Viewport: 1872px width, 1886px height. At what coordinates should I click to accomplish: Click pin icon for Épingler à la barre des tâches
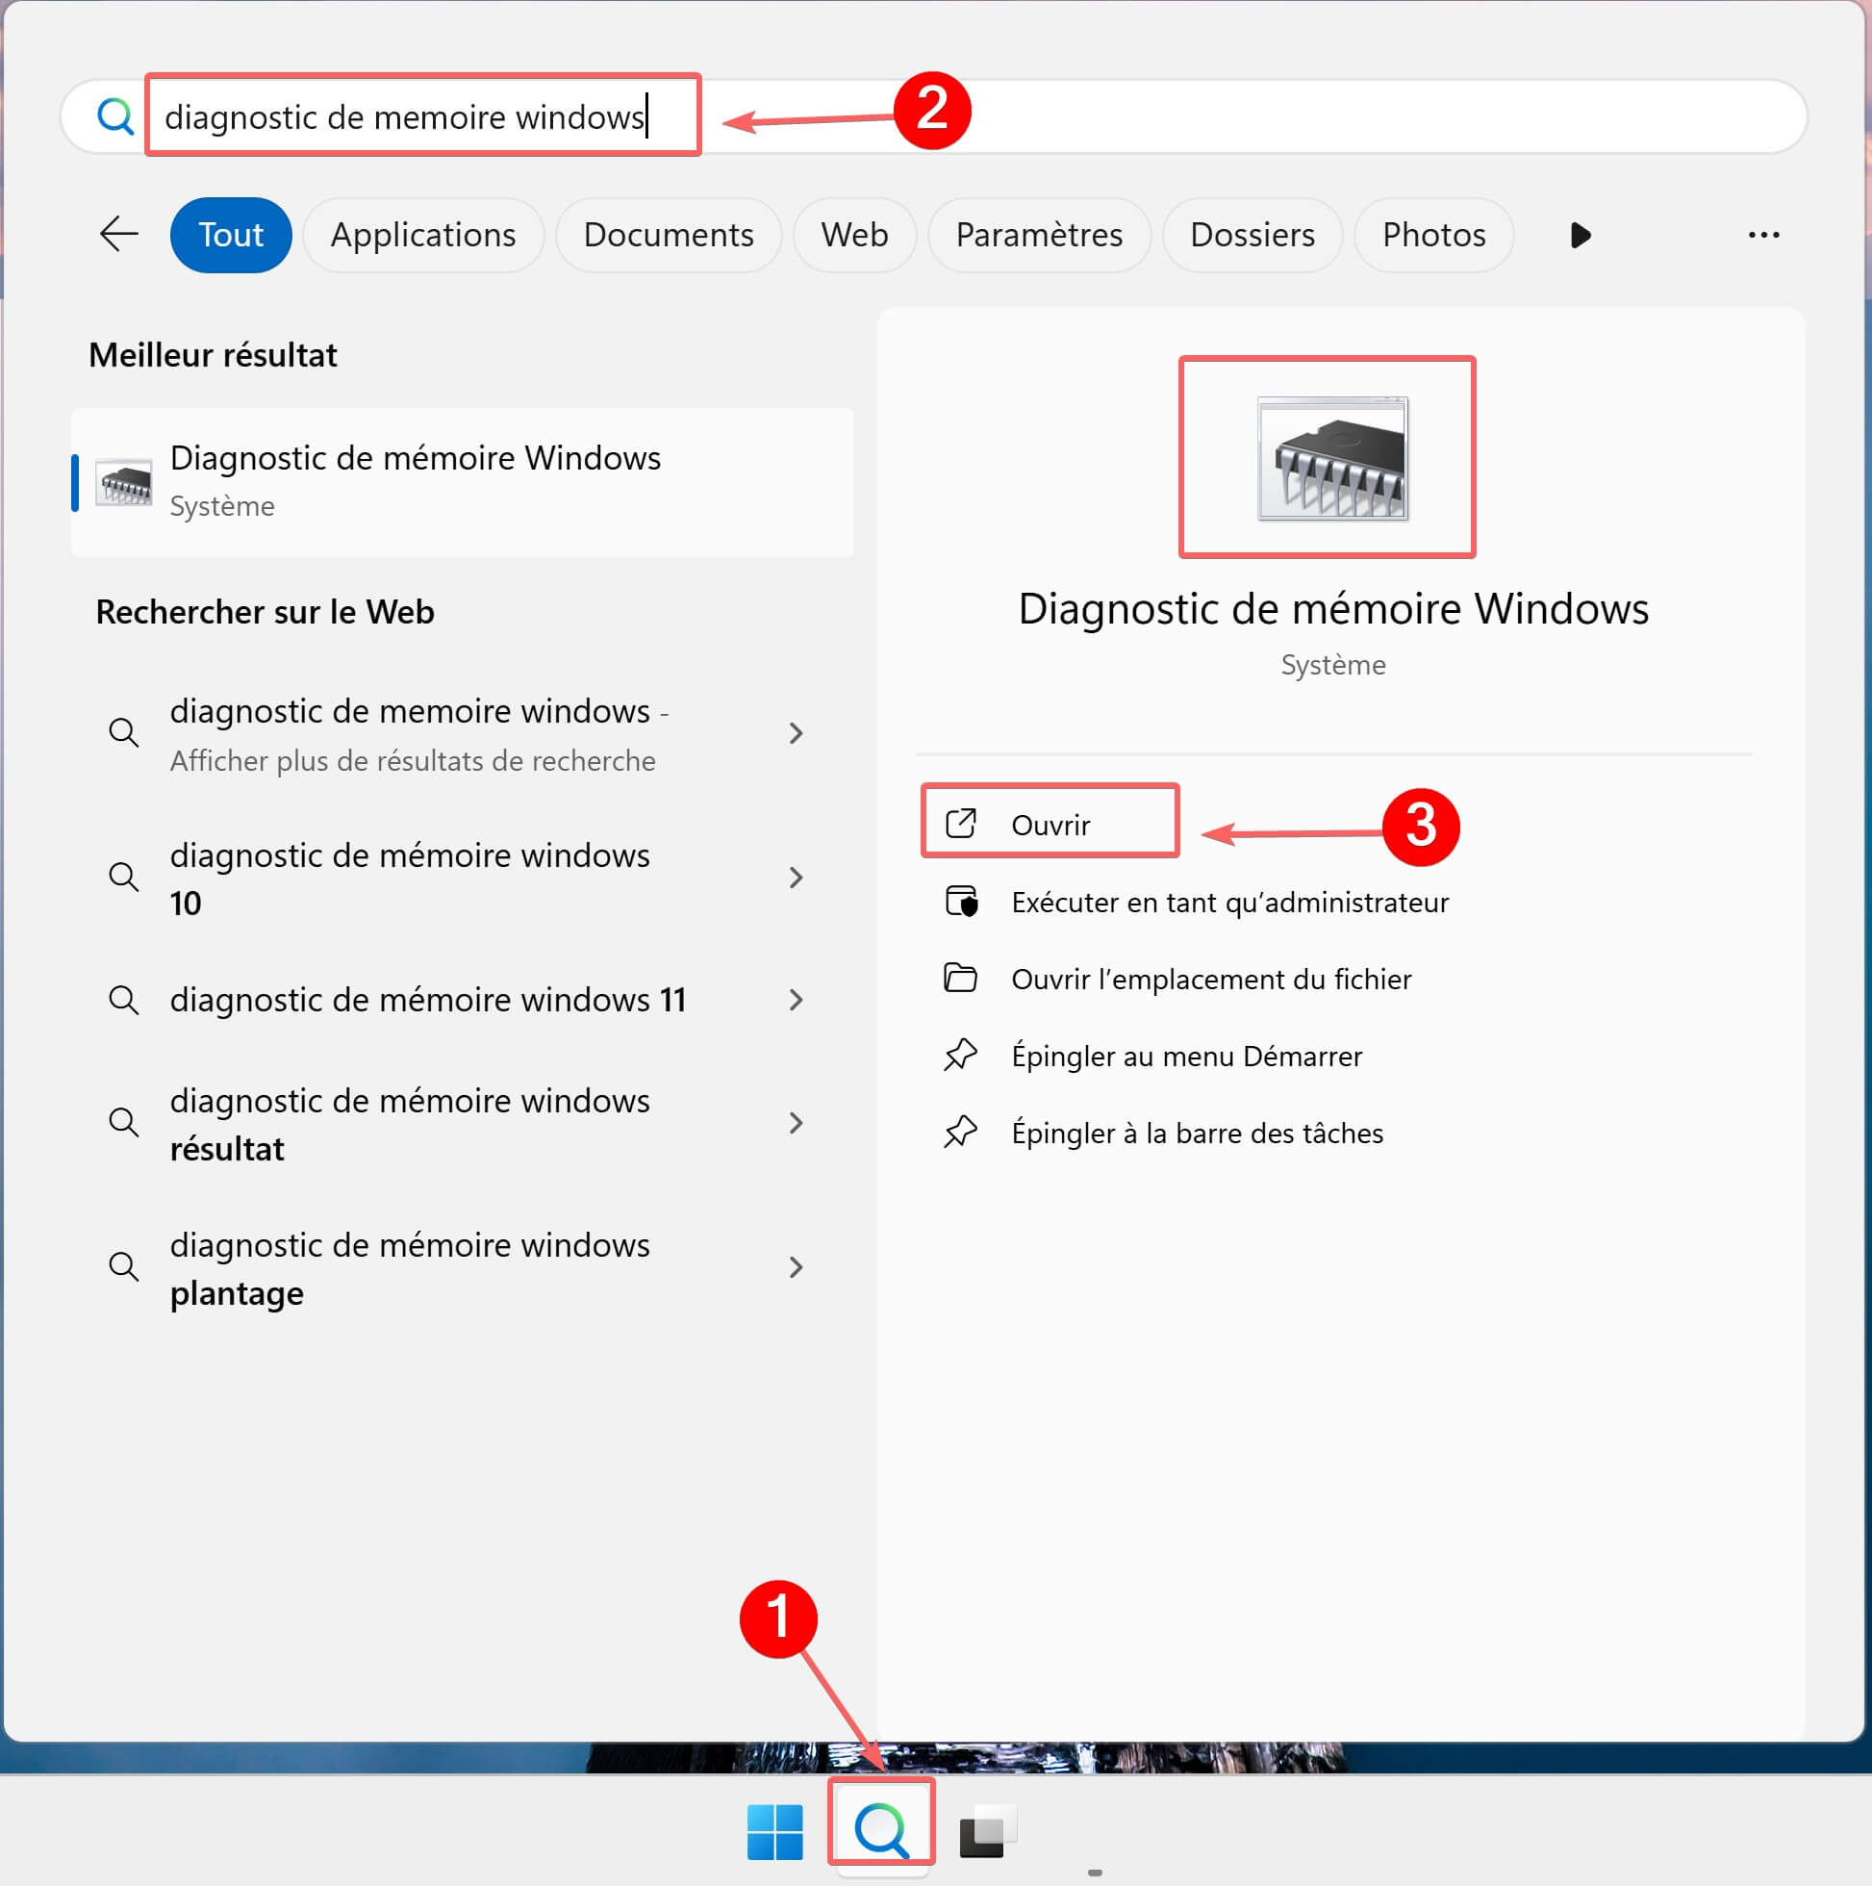click(961, 1133)
